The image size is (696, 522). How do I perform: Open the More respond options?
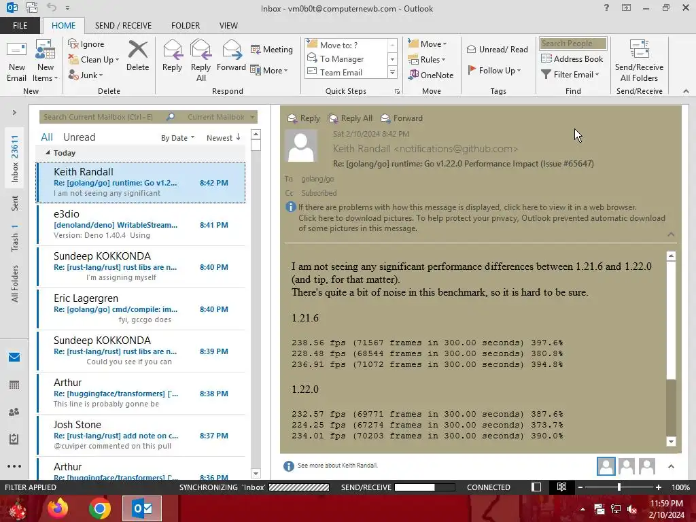click(x=269, y=70)
